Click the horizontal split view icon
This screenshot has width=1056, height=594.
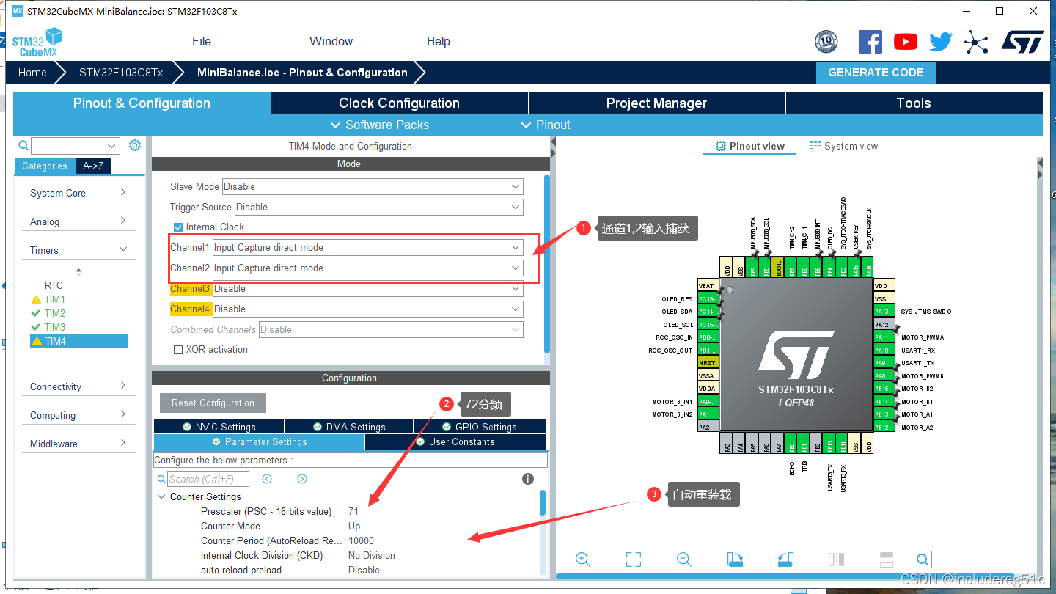click(x=886, y=560)
